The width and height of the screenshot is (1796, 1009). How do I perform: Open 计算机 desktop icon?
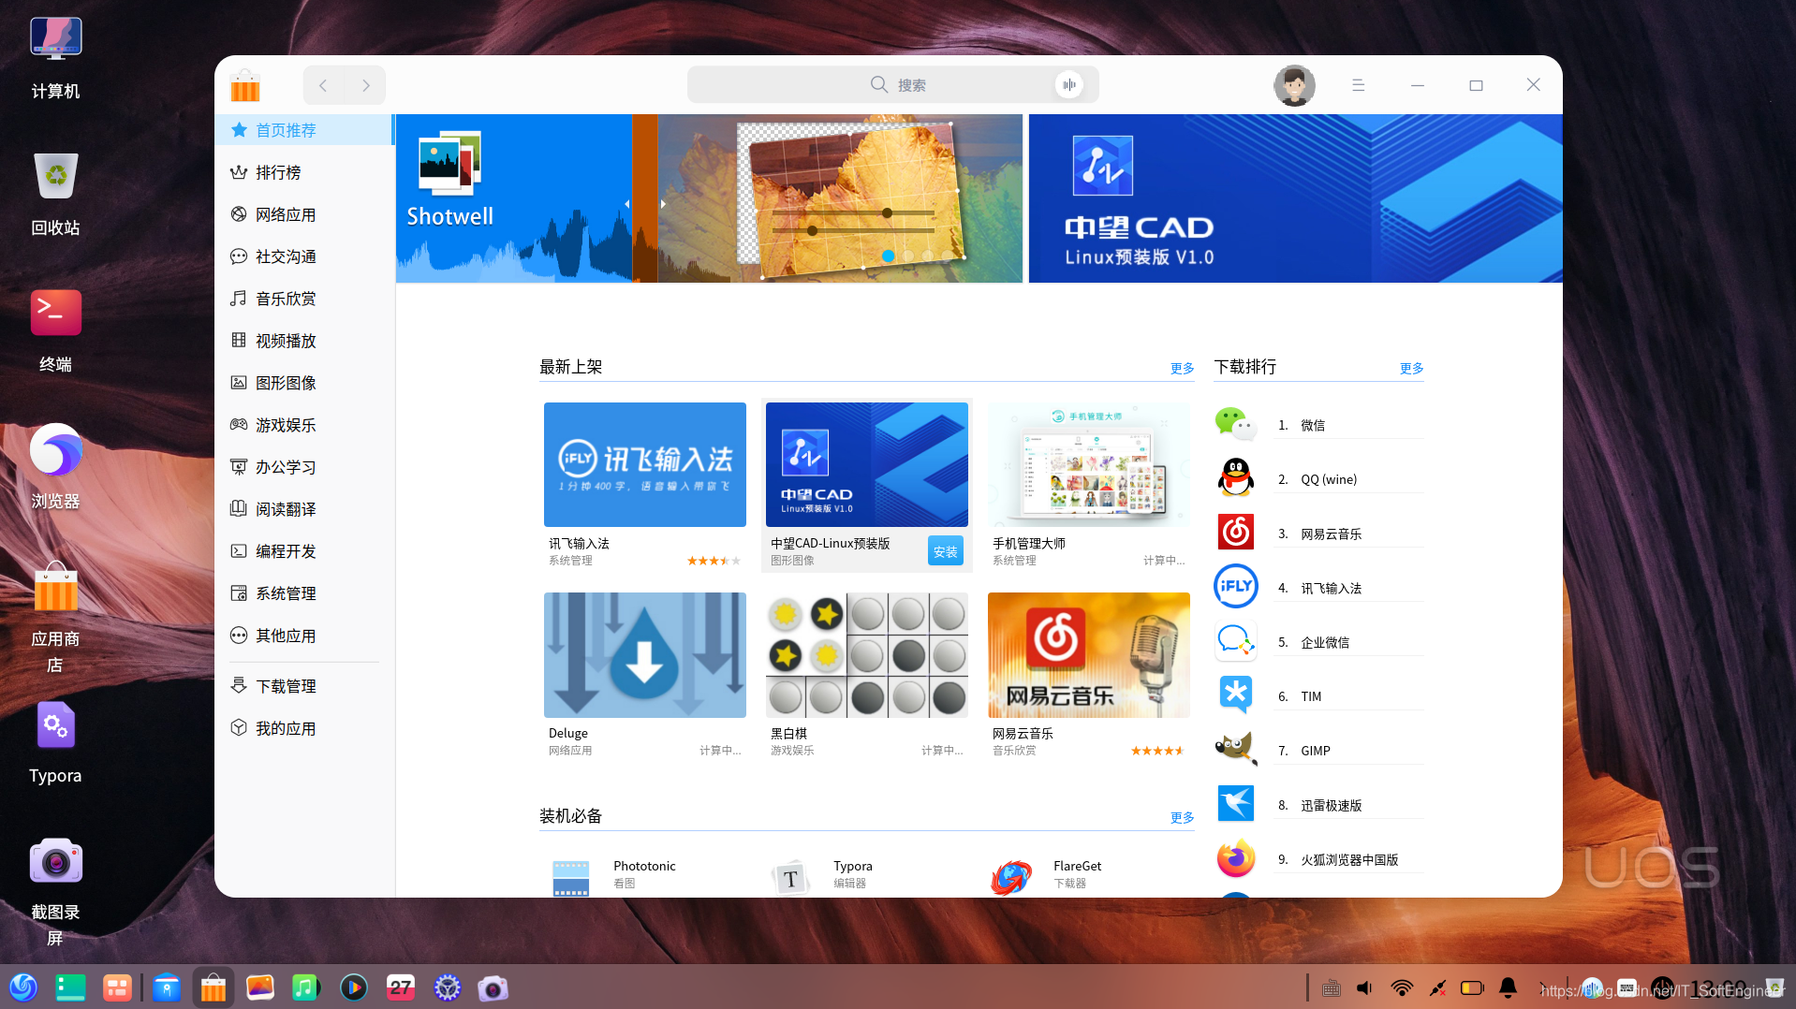pyautogui.click(x=55, y=58)
